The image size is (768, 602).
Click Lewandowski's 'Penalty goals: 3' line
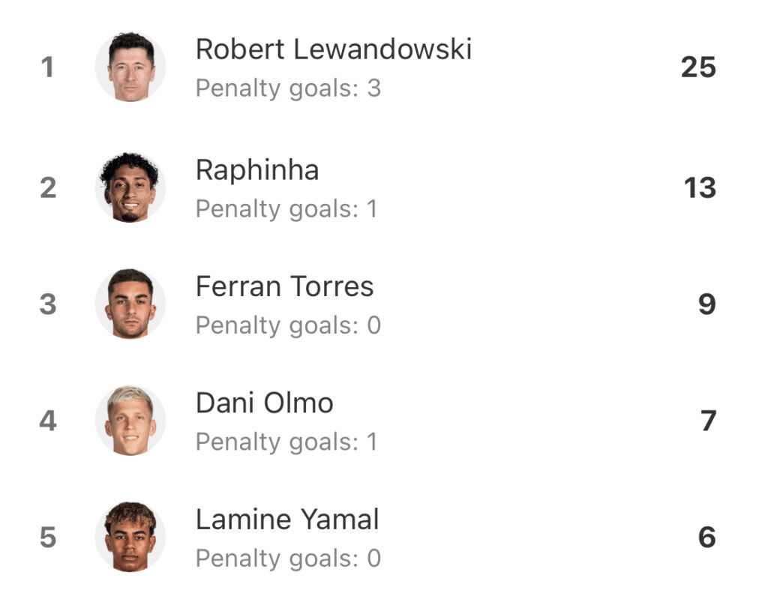[289, 89]
